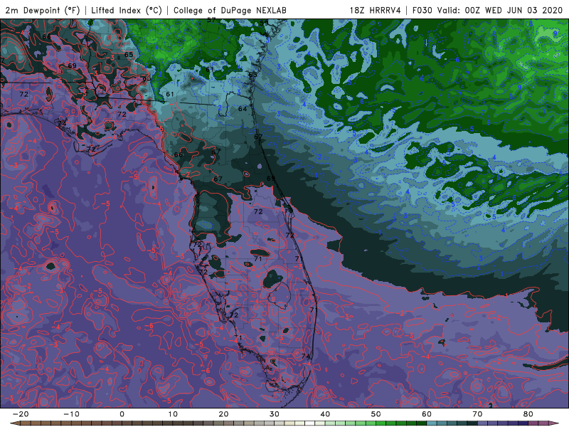
Task: Click the 10 tick label on the colorbar
Action: pos(173,414)
